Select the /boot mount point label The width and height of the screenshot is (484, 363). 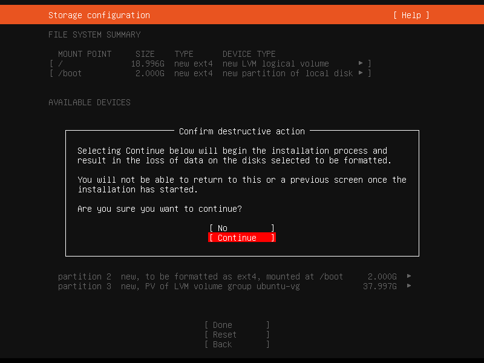[70, 73]
